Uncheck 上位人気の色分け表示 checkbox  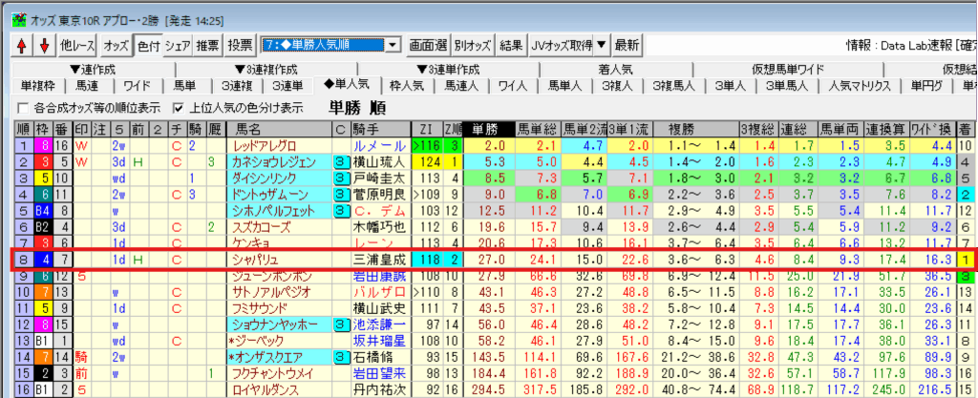coord(177,107)
